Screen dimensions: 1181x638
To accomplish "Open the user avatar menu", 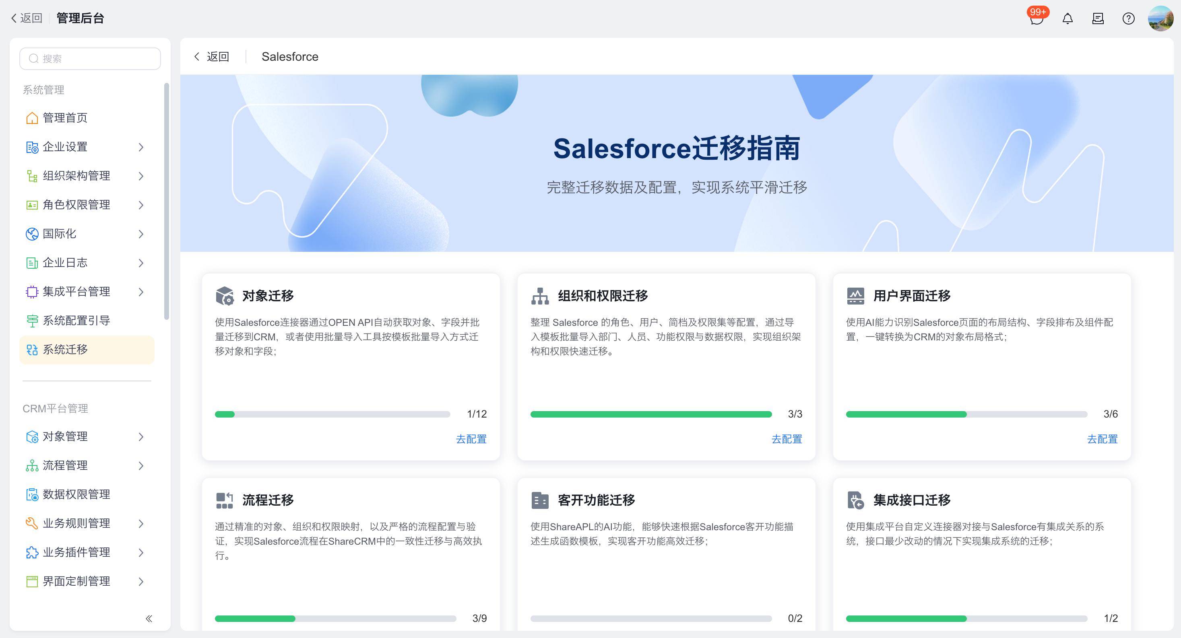I will 1160,19.
